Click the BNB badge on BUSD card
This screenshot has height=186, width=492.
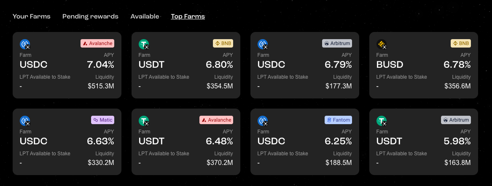(461, 43)
